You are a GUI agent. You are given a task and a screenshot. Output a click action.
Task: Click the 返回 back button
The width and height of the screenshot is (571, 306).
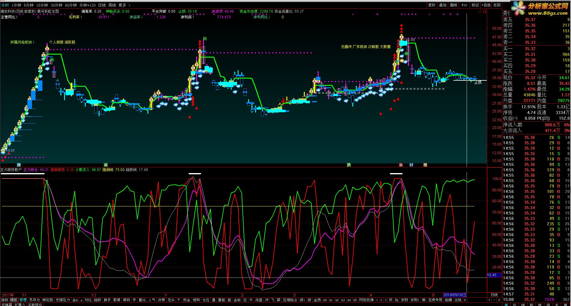[497, 5]
